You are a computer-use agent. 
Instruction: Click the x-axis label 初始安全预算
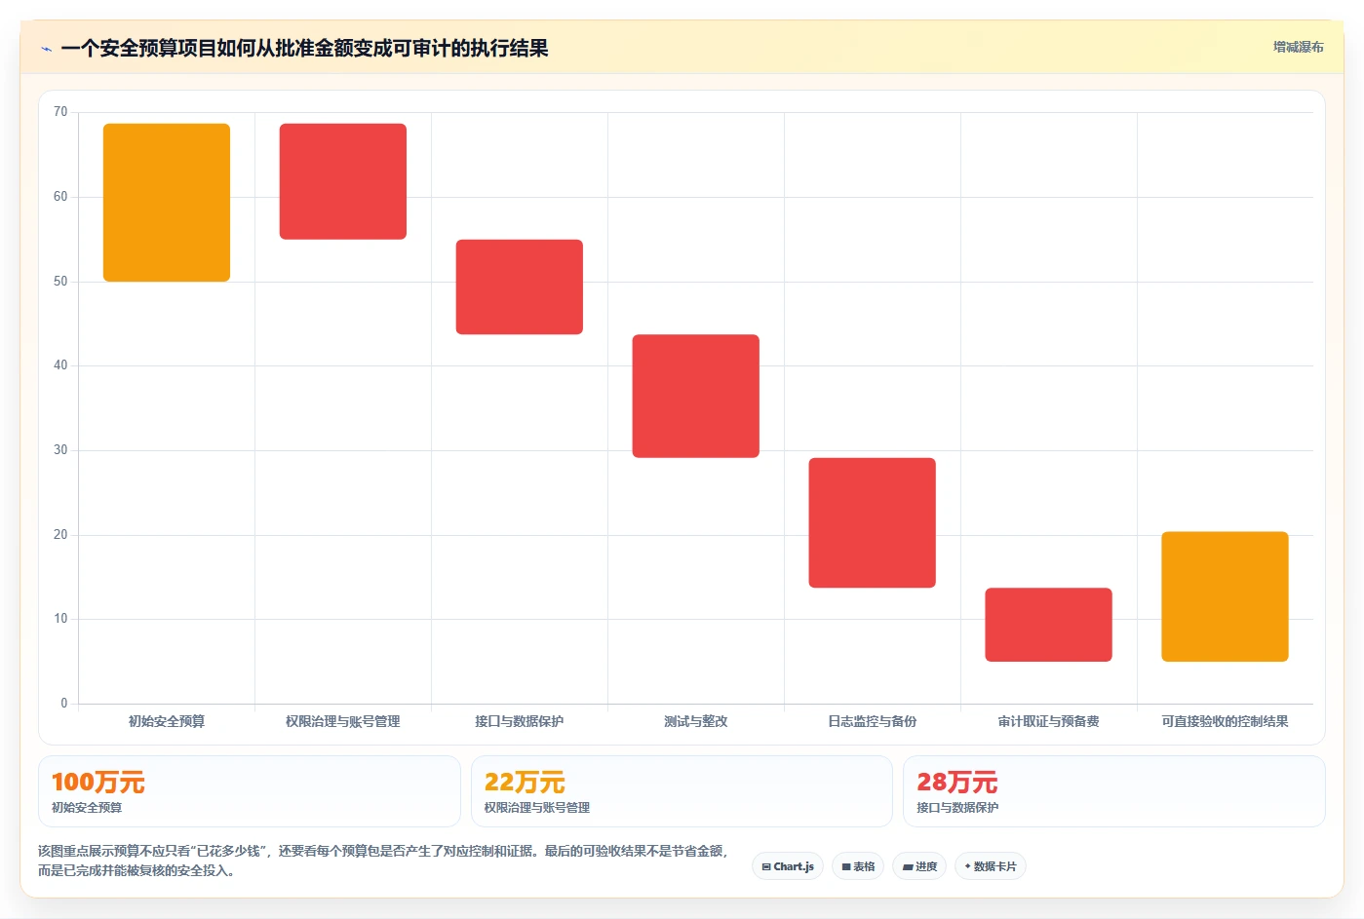pyautogui.click(x=167, y=721)
